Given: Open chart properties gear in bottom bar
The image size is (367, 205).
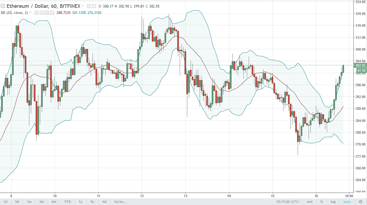Looking at the screenshot, I should point(360,202).
